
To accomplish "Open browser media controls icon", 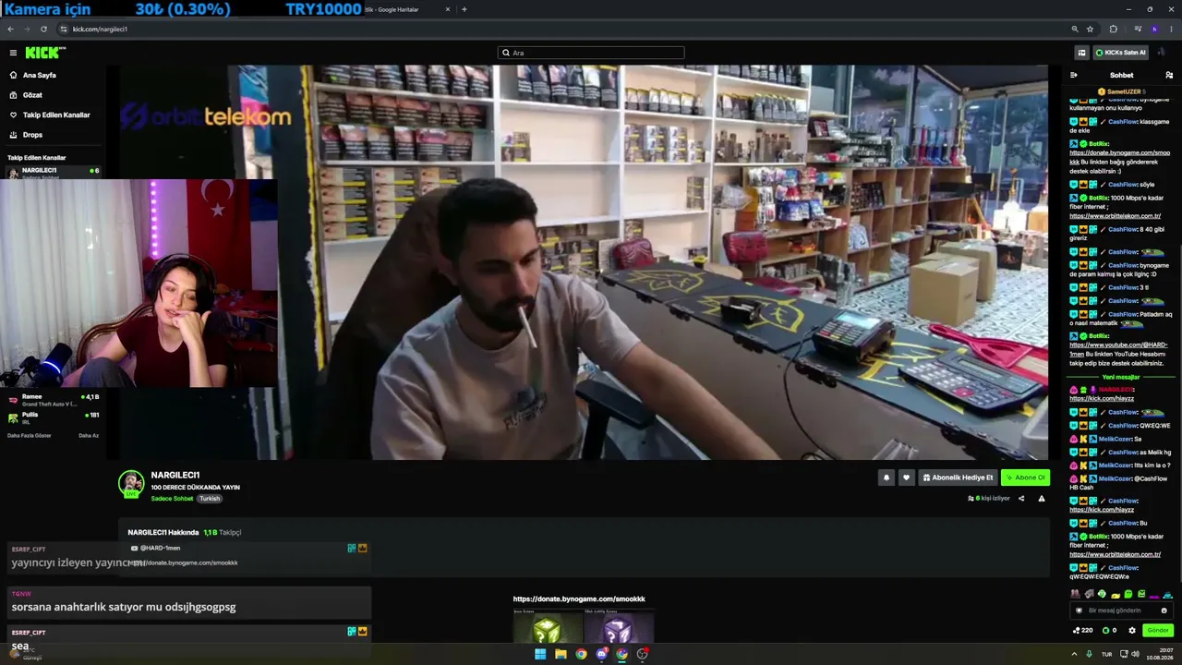I will [1137, 29].
